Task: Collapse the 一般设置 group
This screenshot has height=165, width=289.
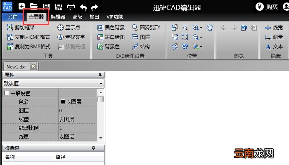Action: pyautogui.click(x=7, y=93)
